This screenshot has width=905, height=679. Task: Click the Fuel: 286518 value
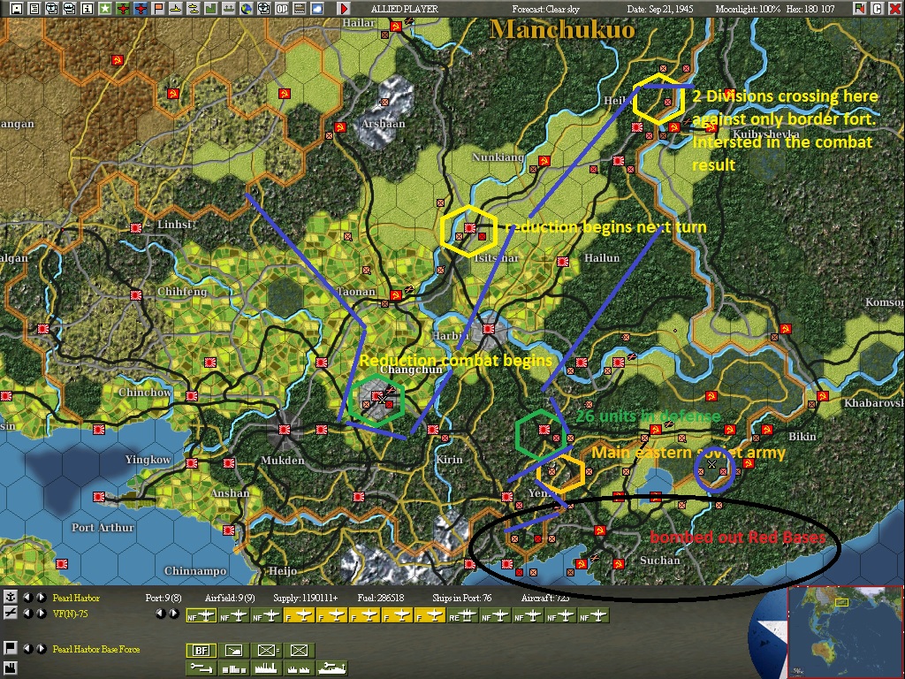coord(381,599)
